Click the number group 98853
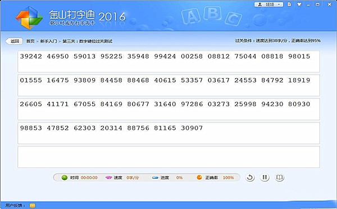The width and height of the screenshot is (337, 209). click(x=31, y=128)
